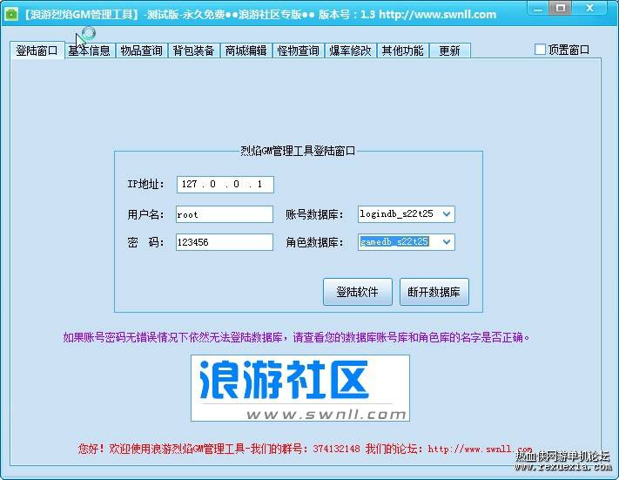619x480 pixels.
Task: Click the 浪游社区 logo banner
Action: coord(300,388)
